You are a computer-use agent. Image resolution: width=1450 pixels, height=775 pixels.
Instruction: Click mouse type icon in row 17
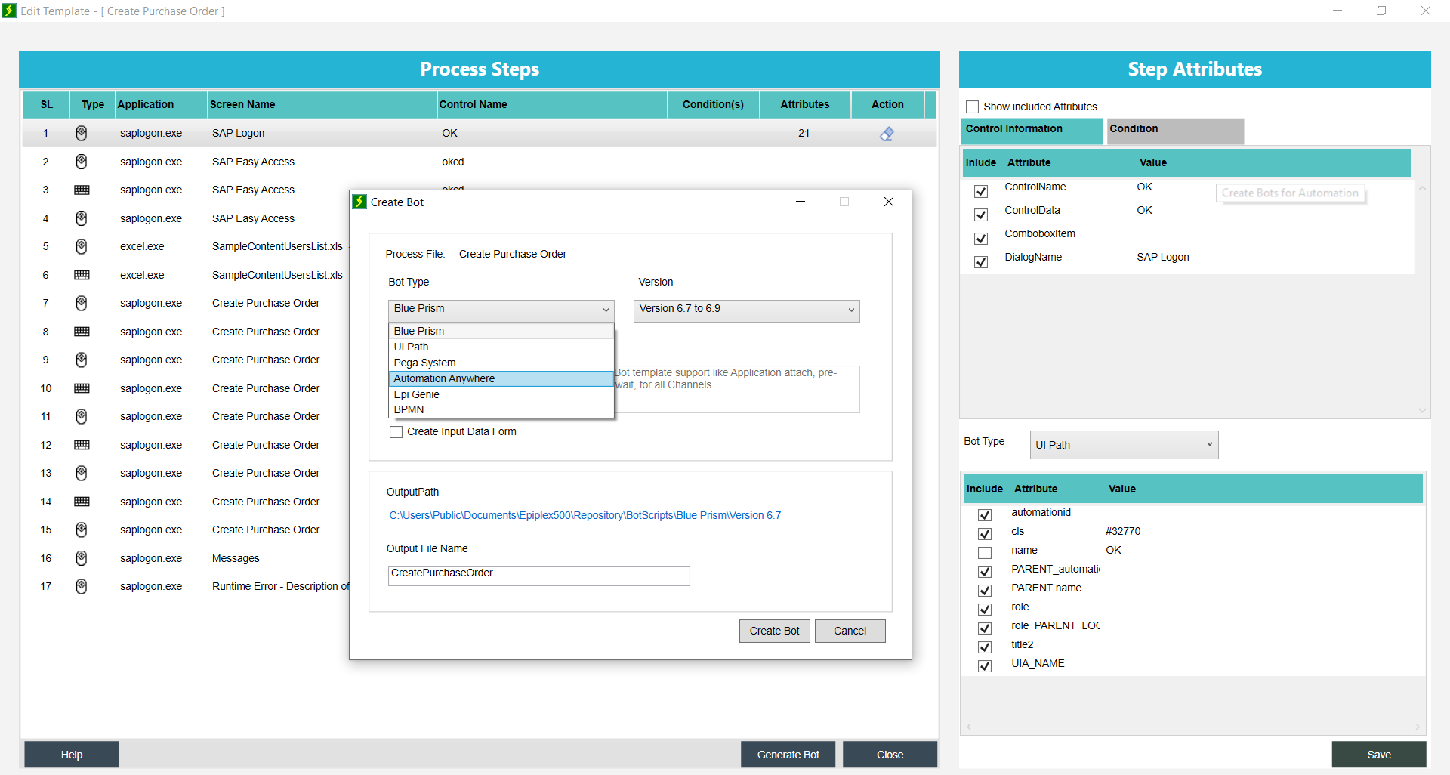click(82, 586)
